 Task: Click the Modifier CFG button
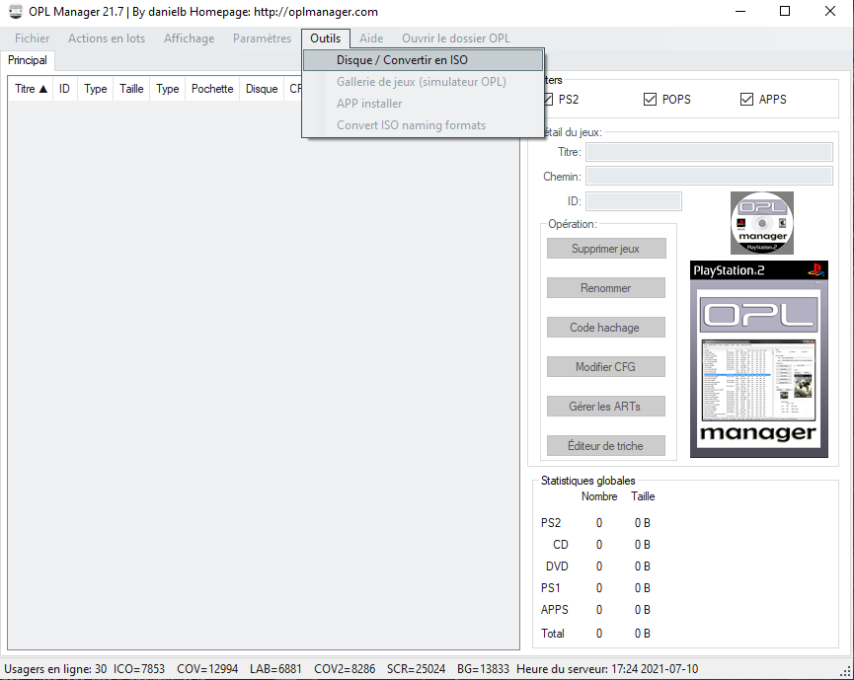(605, 367)
